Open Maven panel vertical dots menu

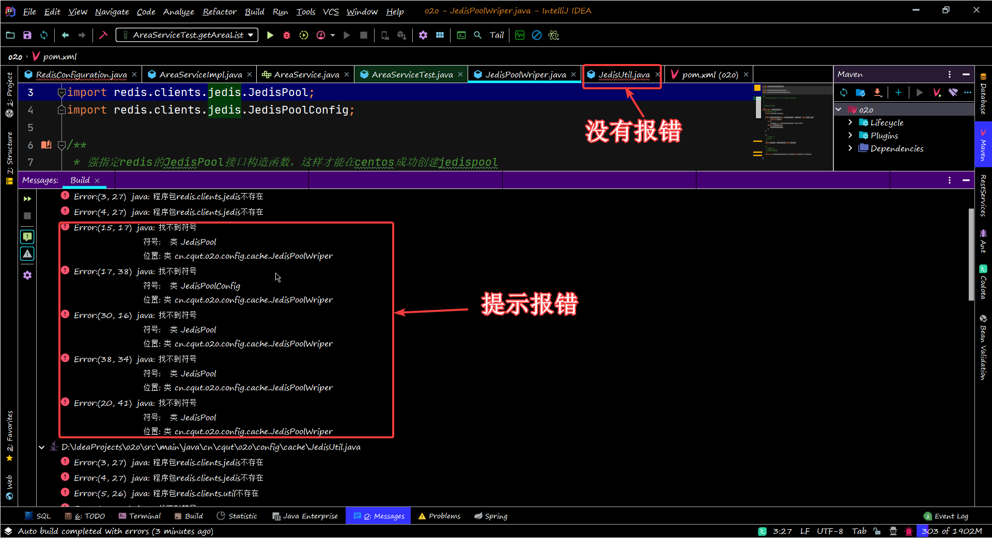coord(950,74)
